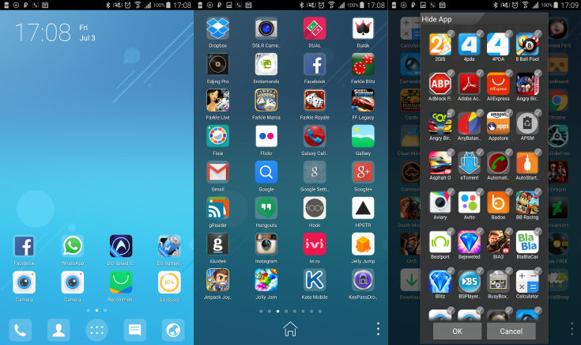
Task: Launch Google search app
Action: pos(266,172)
